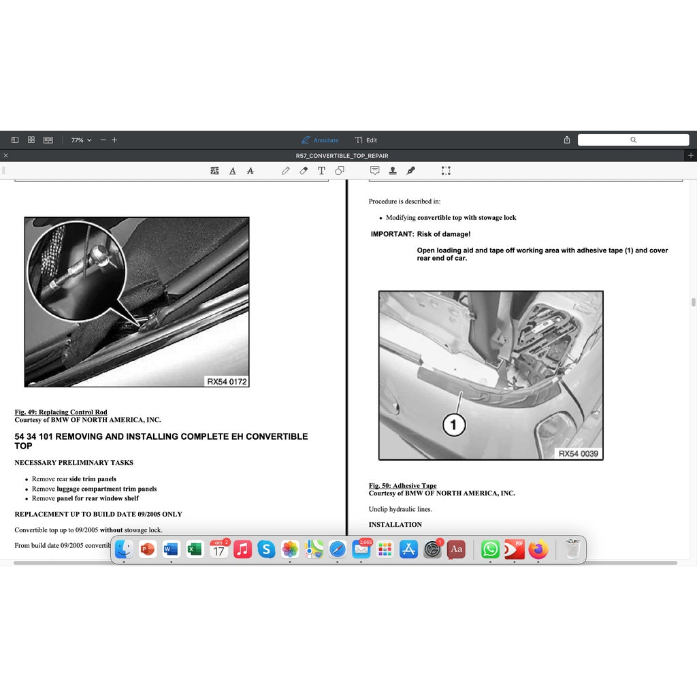Switch to thumbnail grid view
697x697 pixels.
(x=31, y=140)
